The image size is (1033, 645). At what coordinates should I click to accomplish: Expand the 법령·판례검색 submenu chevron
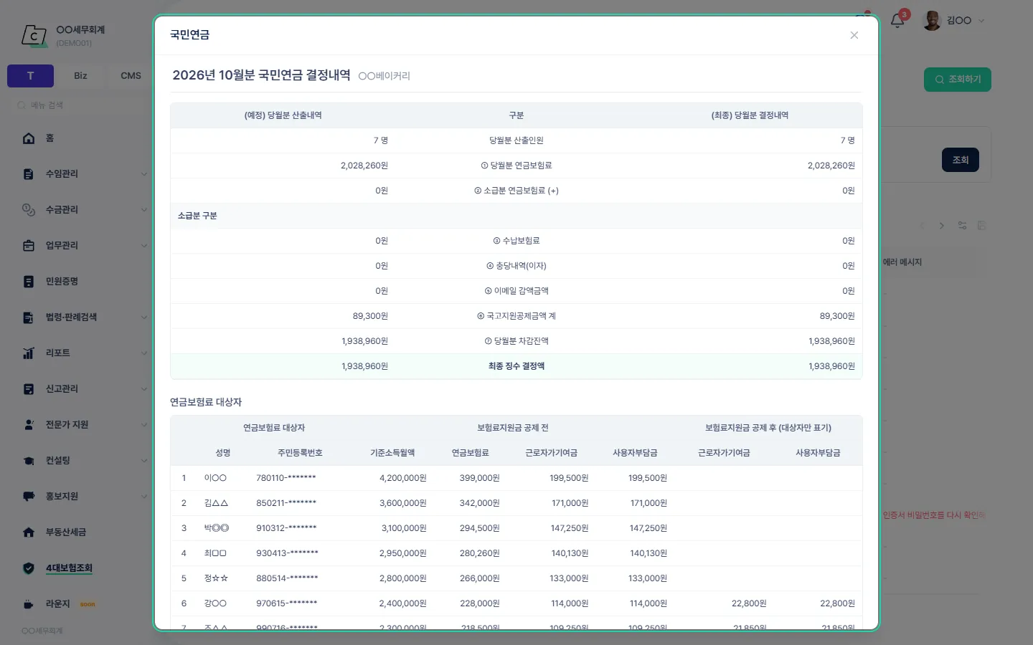(x=144, y=317)
